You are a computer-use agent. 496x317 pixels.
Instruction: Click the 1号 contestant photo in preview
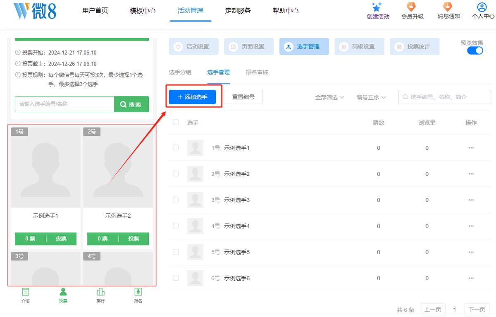click(45, 167)
